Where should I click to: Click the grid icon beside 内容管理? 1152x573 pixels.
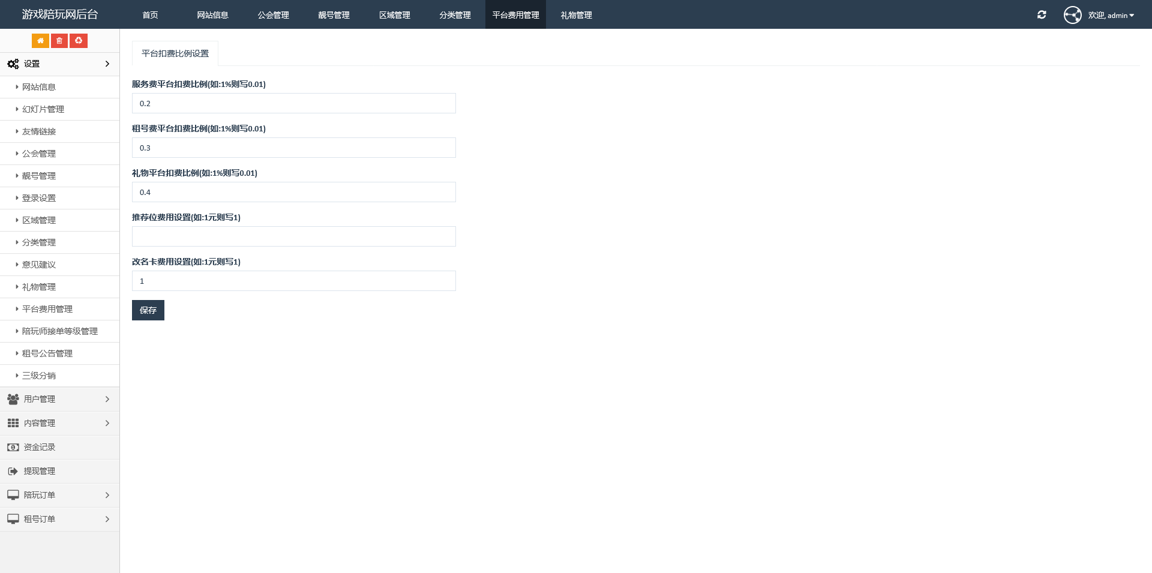coord(13,423)
